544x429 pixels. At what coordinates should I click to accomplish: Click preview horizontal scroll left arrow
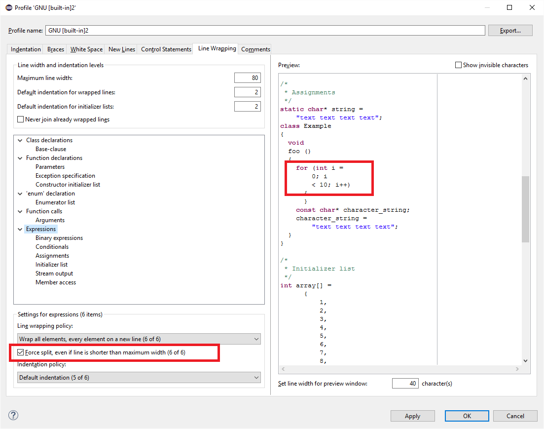click(x=283, y=369)
